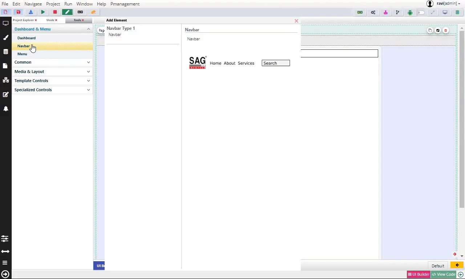Viewport: 465px width, 279px height.
Task: Expand the Media & Layout section
Action: [52, 72]
